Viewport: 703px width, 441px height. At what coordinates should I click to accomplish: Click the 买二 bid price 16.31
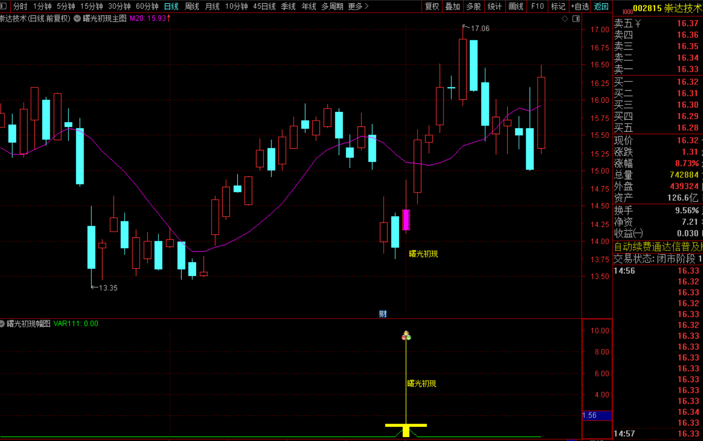[x=688, y=94]
